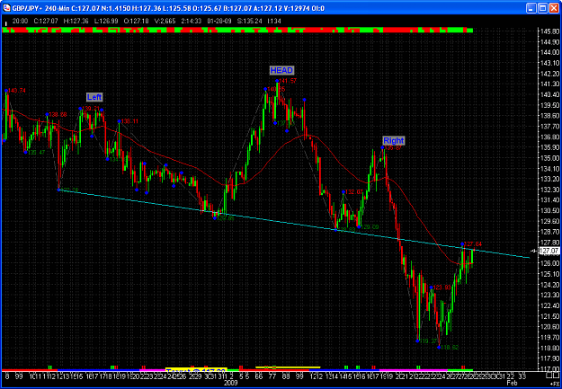Close the GBP/JPY chart window
562x389 pixels.
pos(553,7)
